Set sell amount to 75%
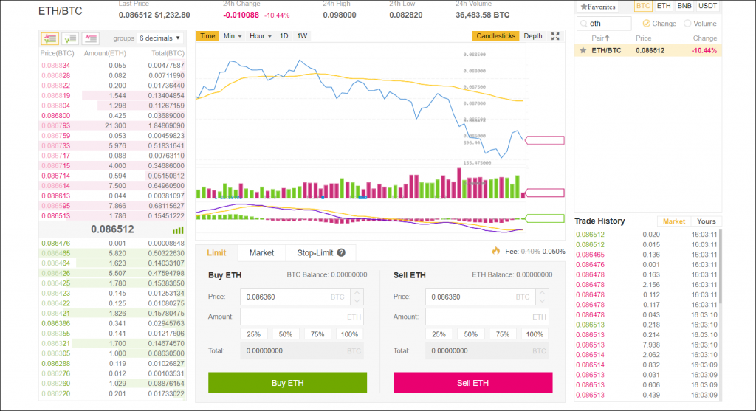 click(x=502, y=334)
